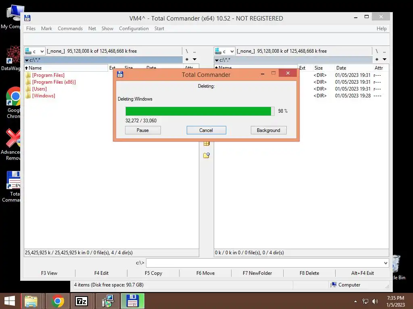Go to root via right panel backslash button
413x309 pixels.
(377, 51)
